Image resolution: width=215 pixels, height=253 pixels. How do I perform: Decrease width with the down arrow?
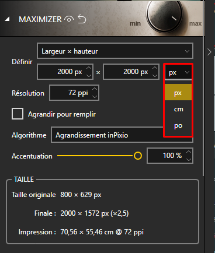tap(89, 76)
